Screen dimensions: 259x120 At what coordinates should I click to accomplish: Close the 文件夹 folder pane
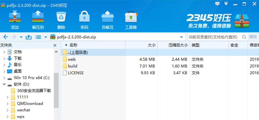tap(55, 45)
